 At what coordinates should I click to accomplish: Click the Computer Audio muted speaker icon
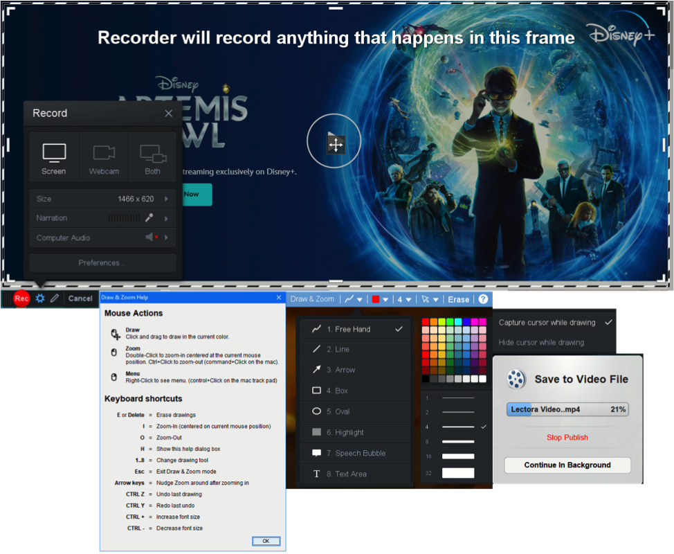[152, 238]
